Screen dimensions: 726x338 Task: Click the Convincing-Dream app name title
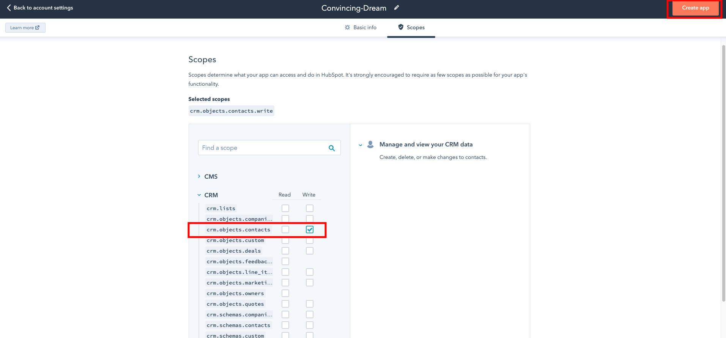(354, 8)
